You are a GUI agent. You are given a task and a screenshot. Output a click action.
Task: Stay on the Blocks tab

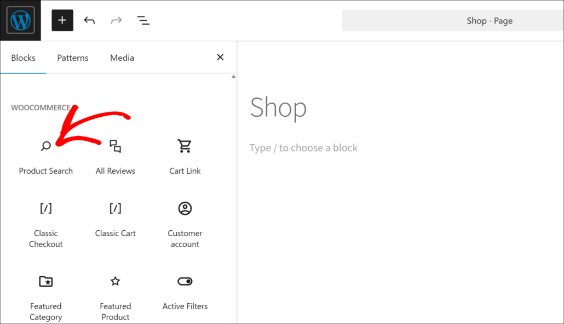click(x=23, y=58)
